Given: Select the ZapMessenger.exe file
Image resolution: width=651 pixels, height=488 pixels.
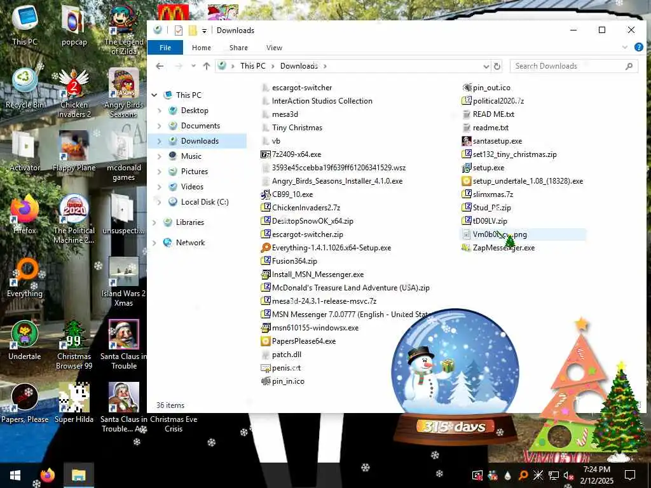Looking at the screenshot, I should (498, 248).
